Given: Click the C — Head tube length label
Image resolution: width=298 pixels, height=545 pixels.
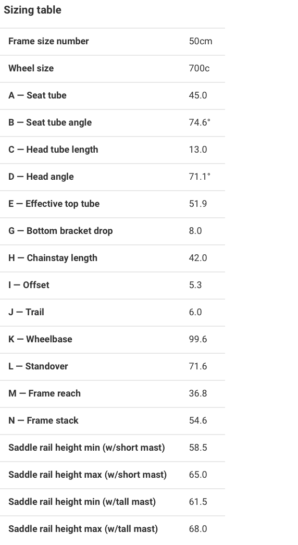Looking at the screenshot, I should tap(53, 150).
